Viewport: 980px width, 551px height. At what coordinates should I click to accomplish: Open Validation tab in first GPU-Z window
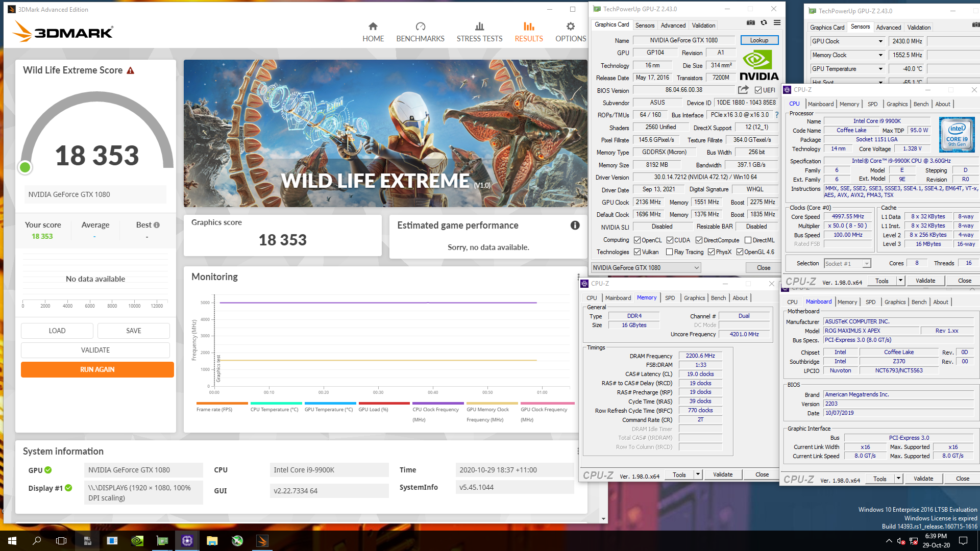pos(703,26)
